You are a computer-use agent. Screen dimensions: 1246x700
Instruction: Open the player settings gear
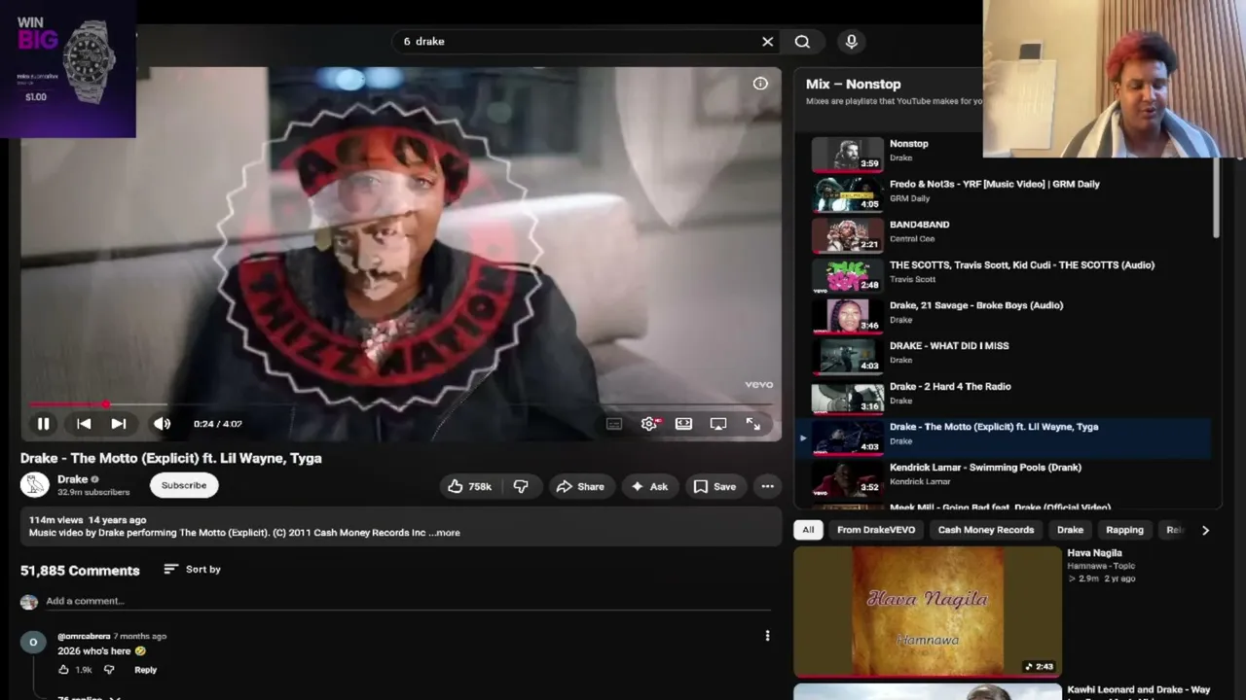coord(649,424)
